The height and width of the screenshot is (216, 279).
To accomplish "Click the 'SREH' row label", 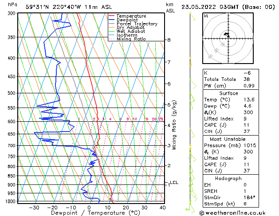I will tap(211, 191).
